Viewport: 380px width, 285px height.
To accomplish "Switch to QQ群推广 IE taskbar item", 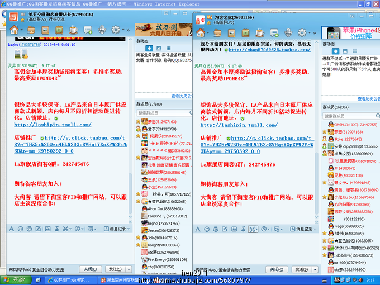I will 70,280.
